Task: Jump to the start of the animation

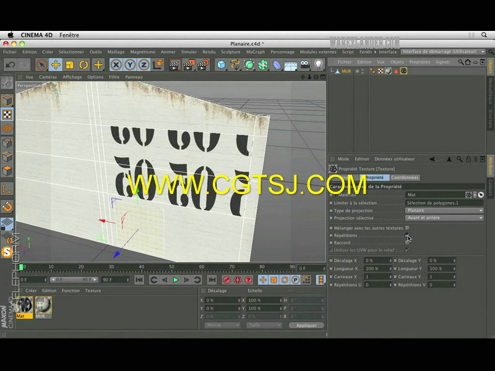Action: coord(139,280)
